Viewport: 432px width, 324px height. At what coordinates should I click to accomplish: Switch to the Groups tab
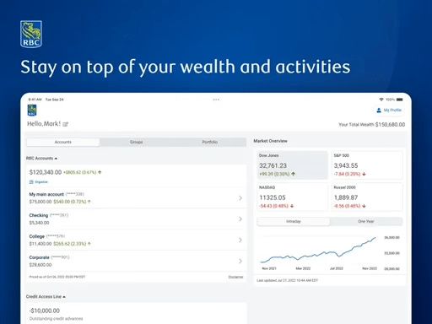137,142
